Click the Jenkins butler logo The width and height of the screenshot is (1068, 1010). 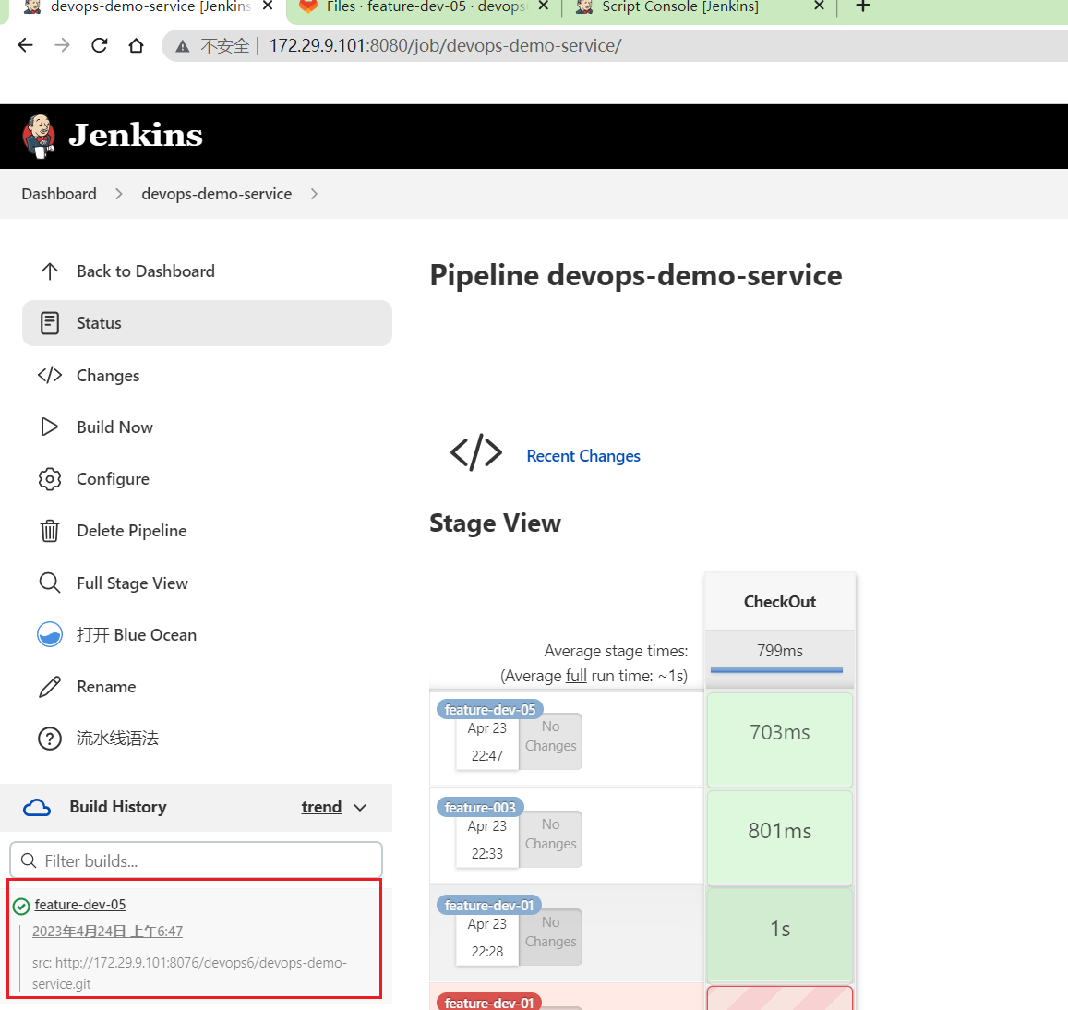click(38, 137)
